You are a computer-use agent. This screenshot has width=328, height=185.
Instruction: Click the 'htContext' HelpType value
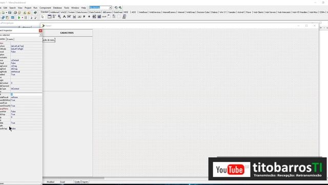pyautogui.click(x=15, y=89)
